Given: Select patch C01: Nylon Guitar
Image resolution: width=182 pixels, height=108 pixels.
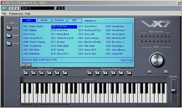Looking at the screenshot, I should click(x=33, y=26).
